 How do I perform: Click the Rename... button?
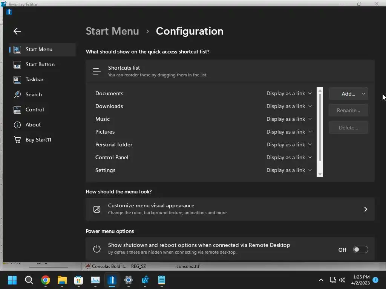[348, 110]
